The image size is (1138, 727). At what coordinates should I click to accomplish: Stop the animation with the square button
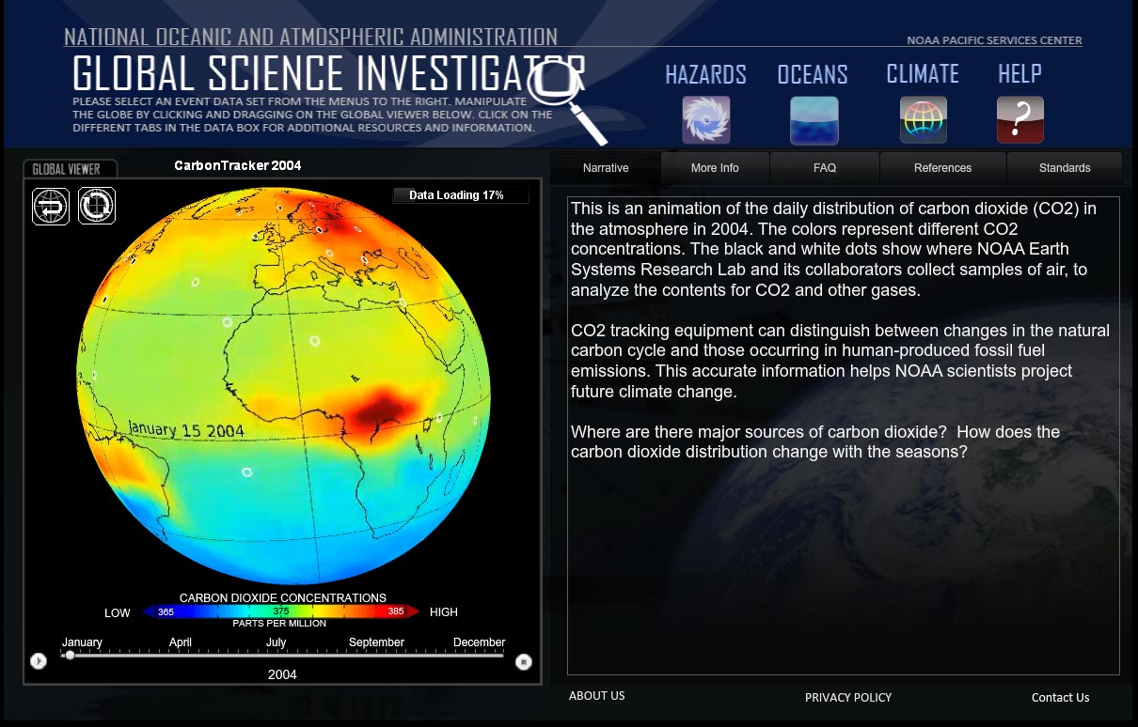[524, 661]
